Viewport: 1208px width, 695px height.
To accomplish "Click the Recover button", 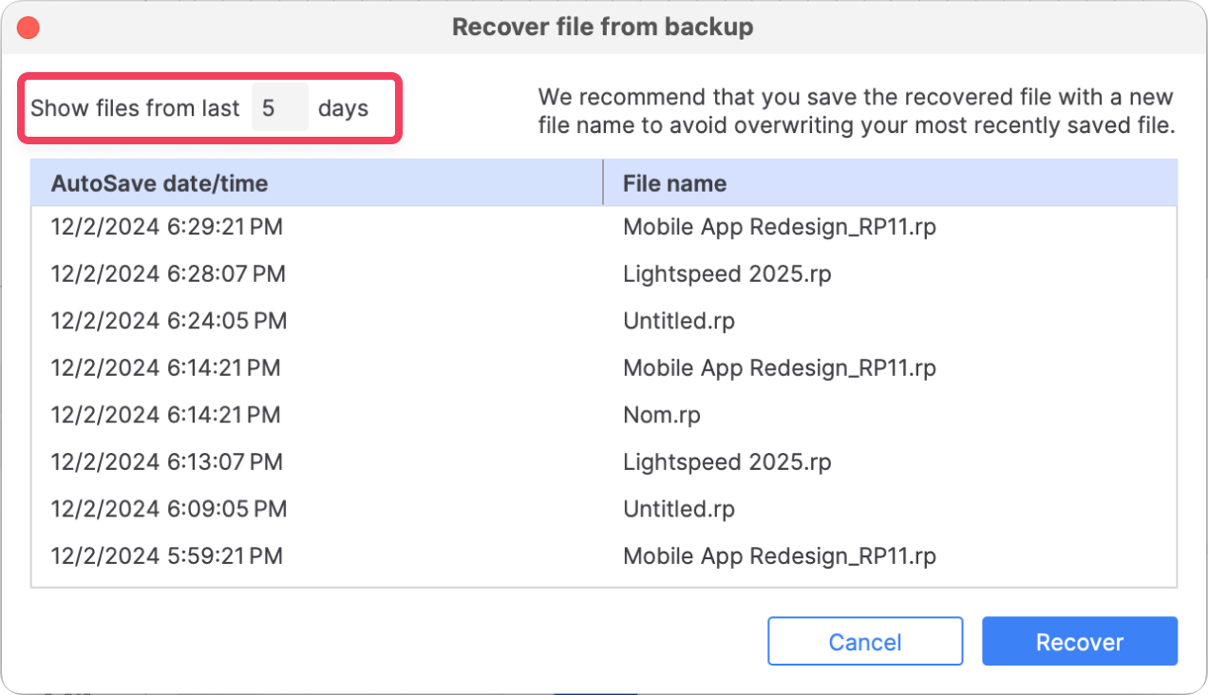I will pos(1079,641).
